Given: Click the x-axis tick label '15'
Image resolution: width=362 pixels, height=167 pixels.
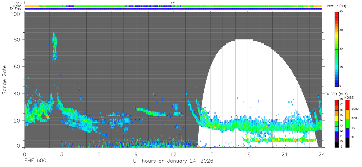Looking at the screenshot, I should (x=210, y=154).
